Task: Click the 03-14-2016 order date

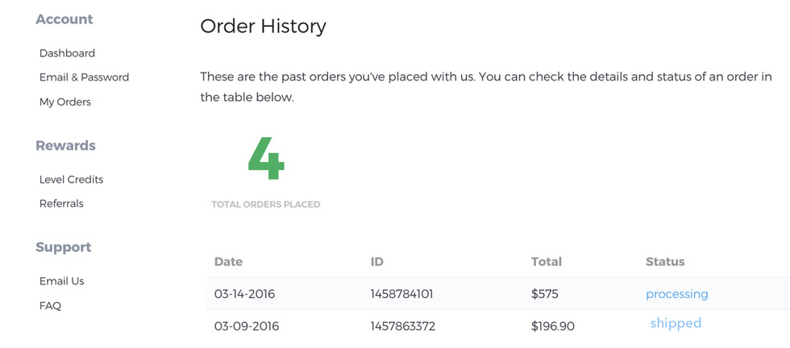Action: pos(244,294)
